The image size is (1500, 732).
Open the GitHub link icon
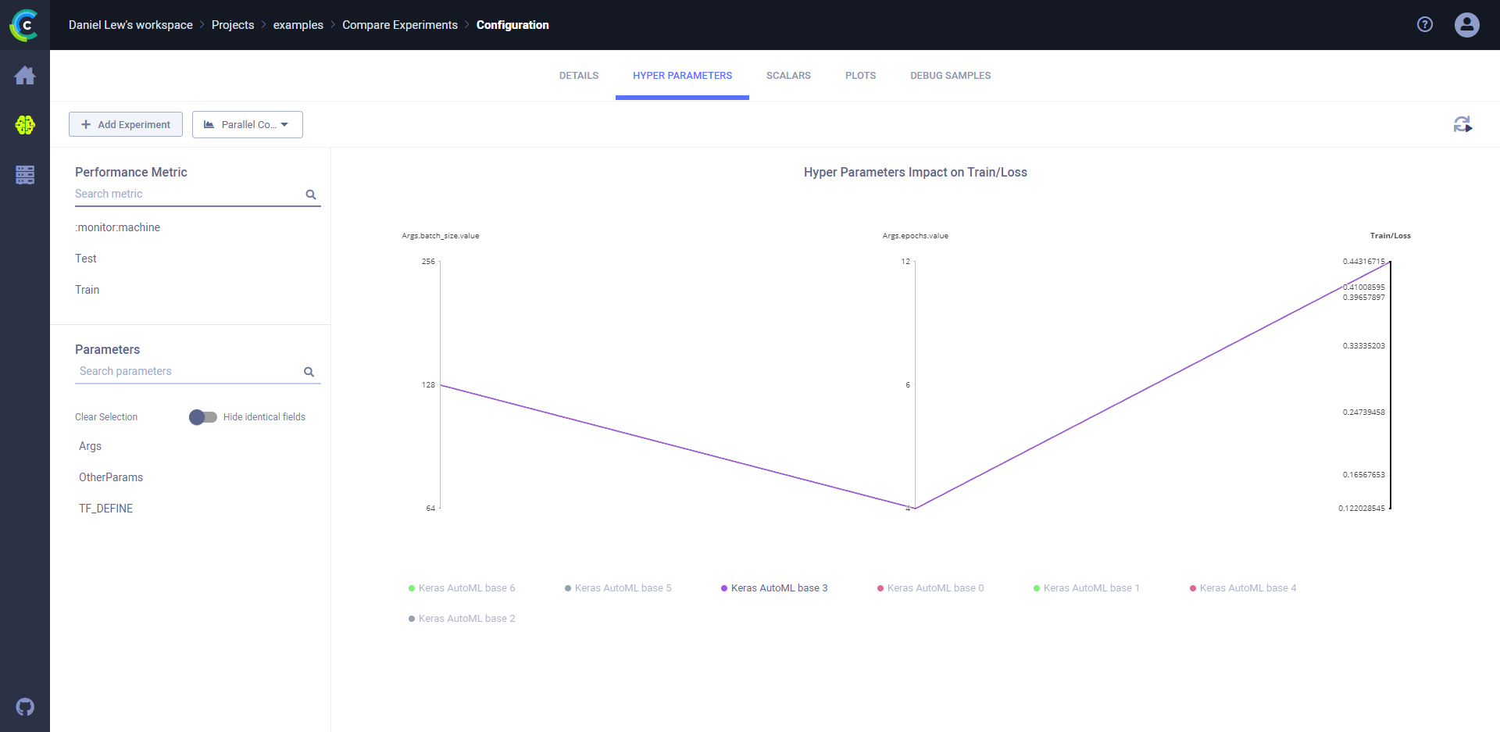tap(25, 707)
